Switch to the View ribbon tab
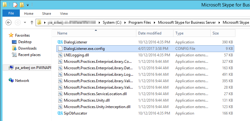 click(x=64, y=14)
